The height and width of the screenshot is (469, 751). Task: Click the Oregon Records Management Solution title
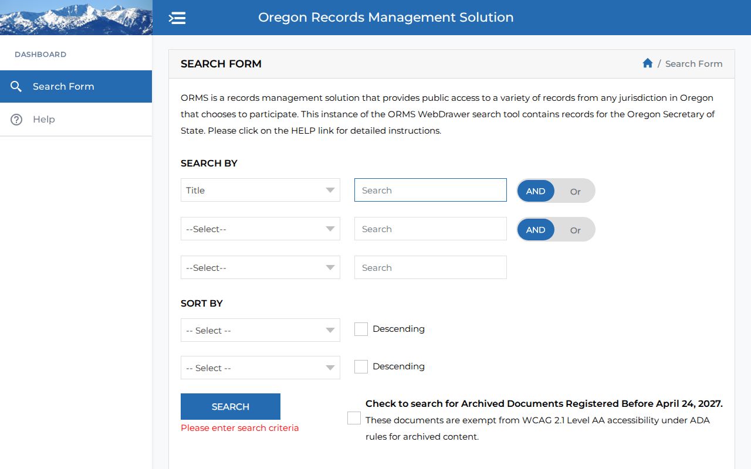(x=386, y=18)
